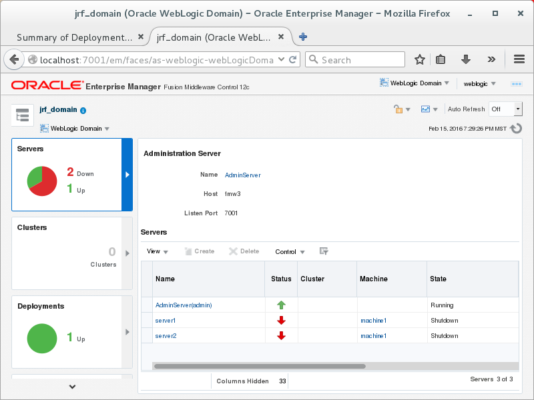The width and height of the screenshot is (534, 400).
Task: Open a new tab with plus icon
Action: click(x=303, y=37)
